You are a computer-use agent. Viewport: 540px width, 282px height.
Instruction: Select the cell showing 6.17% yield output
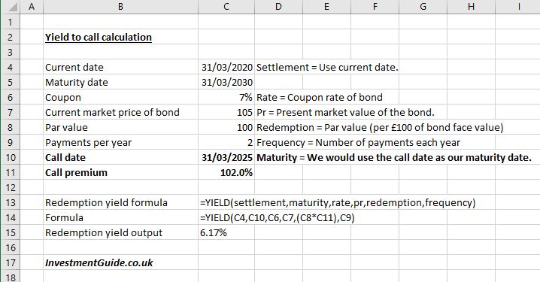pyautogui.click(x=226, y=232)
